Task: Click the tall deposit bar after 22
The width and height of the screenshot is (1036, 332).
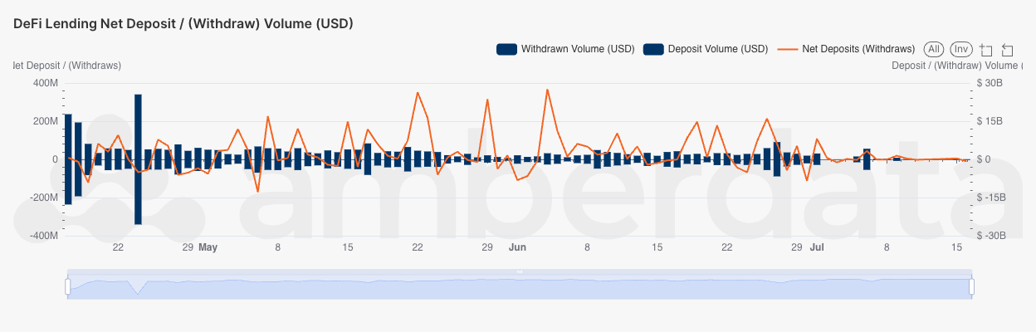Action: click(x=138, y=126)
